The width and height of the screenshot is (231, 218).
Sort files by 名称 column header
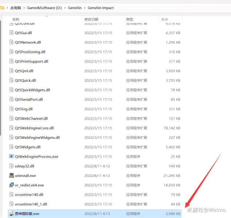pos(16,19)
